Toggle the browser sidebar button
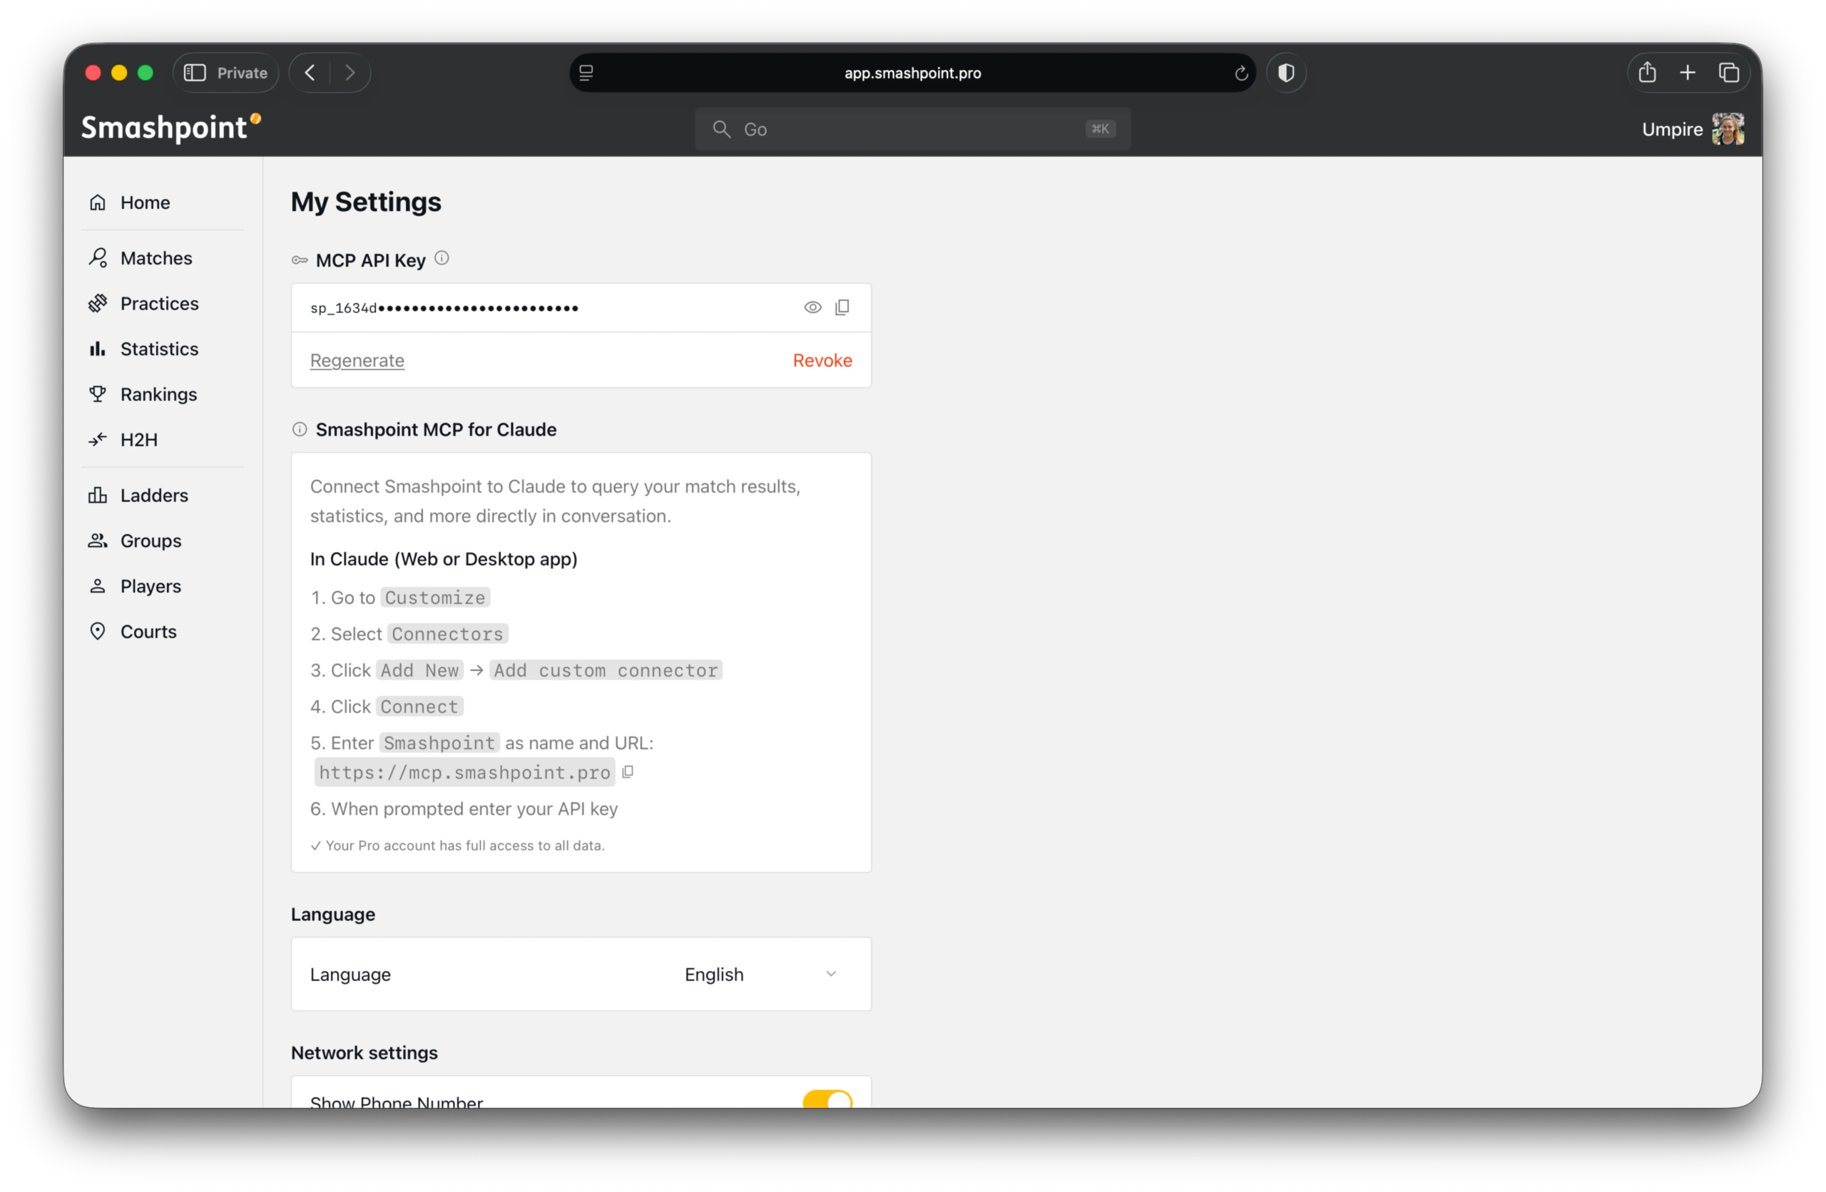This screenshot has height=1192, width=1826. tap(195, 73)
